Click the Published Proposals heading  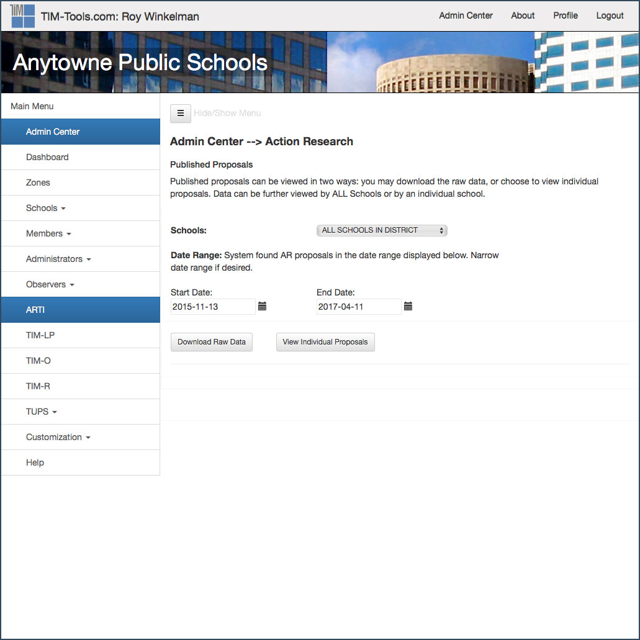[212, 165]
